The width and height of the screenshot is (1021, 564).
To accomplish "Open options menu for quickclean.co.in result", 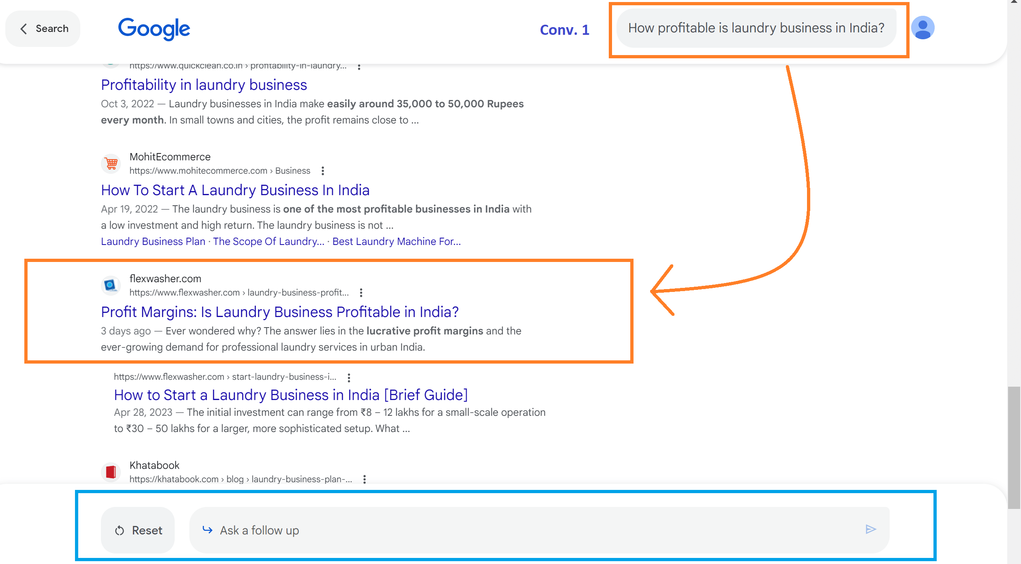I will pyautogui.click(x=359, y=66).
